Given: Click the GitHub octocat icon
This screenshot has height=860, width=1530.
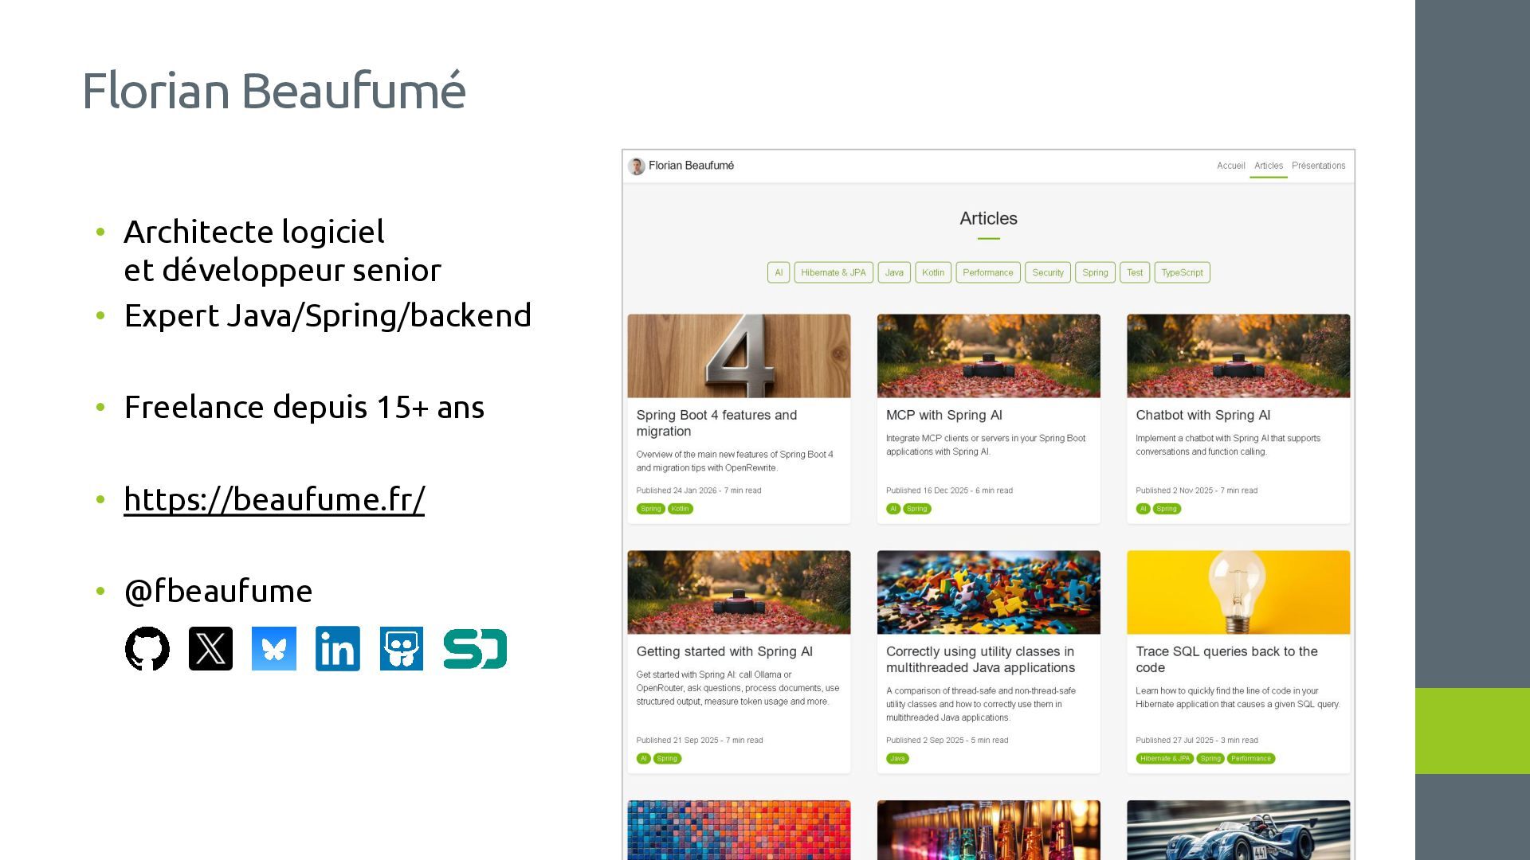Looking at the screenshot, I should coord(147,648).
